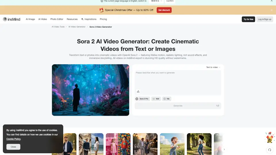This screenshot has width=276, height=155.
Task: Go to the Pricing page
Action: coord(103,19)
